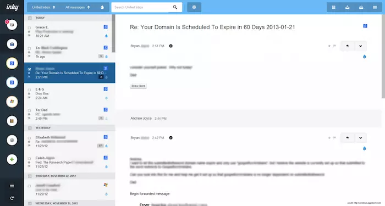This screenshot has height=206, width=385.
Task: Collapse the TODAY group
Action: [30, 18]
